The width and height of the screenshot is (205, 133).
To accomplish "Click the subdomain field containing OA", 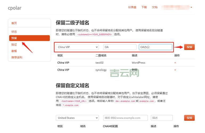I will [120, 47].
